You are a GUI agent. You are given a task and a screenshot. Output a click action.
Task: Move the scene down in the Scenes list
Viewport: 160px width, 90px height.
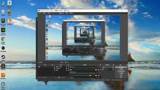[x=46, y=77]
